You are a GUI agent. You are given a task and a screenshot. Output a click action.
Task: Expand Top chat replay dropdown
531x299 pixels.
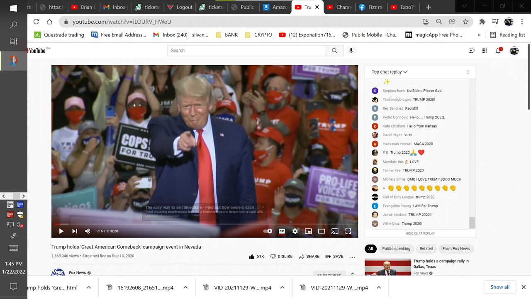pyautogui.click(x=389, y=72)
